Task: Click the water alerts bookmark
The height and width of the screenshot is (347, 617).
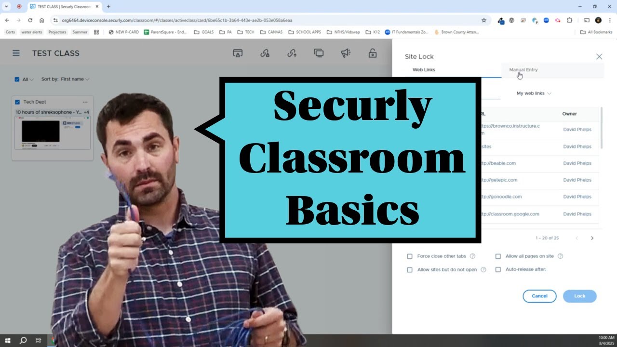Action: 32,32
